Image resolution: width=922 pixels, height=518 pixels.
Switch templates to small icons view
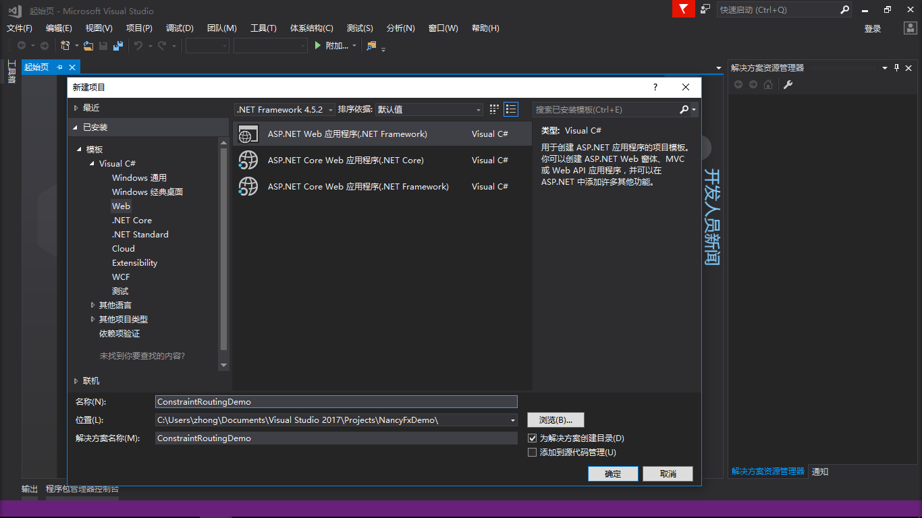click(x=494, y=109)
